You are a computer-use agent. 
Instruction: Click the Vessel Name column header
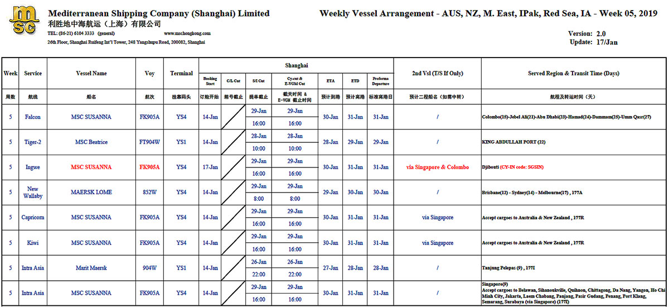pyautogui.click(x=91, y=73)
